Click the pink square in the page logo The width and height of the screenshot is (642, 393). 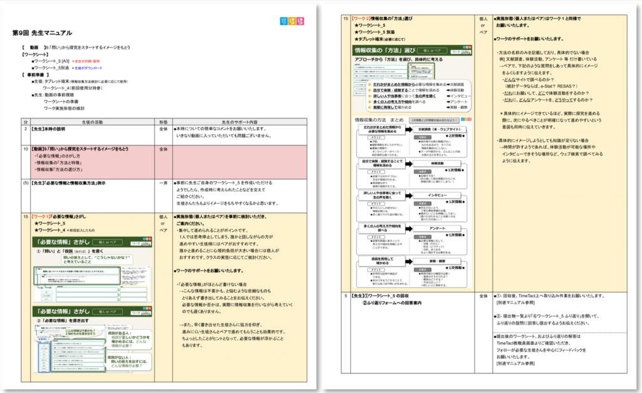[x=300, y=21]
